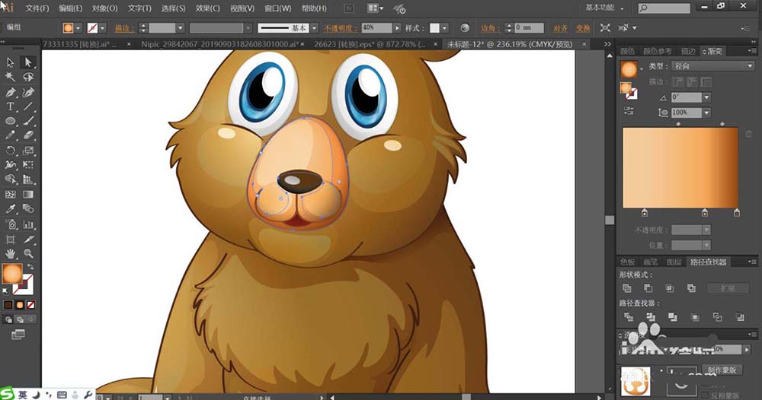Click the 不透明度 link in control bar
The width and height of the screenshot is (762, 400).
(x=341, y=28)
